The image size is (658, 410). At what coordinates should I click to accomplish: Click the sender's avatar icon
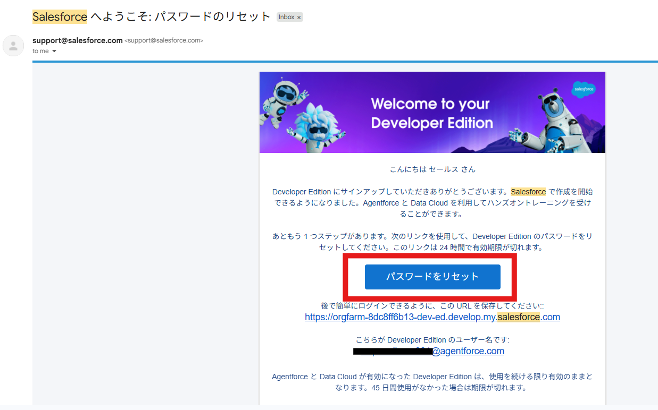click(x=13, y=46)
